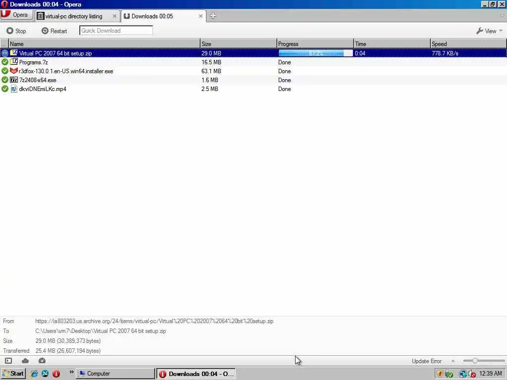Click the 7z icon of 7z2408-x64.exe
Viewport: 507px width, 380px height.
(x=13, y=80)
